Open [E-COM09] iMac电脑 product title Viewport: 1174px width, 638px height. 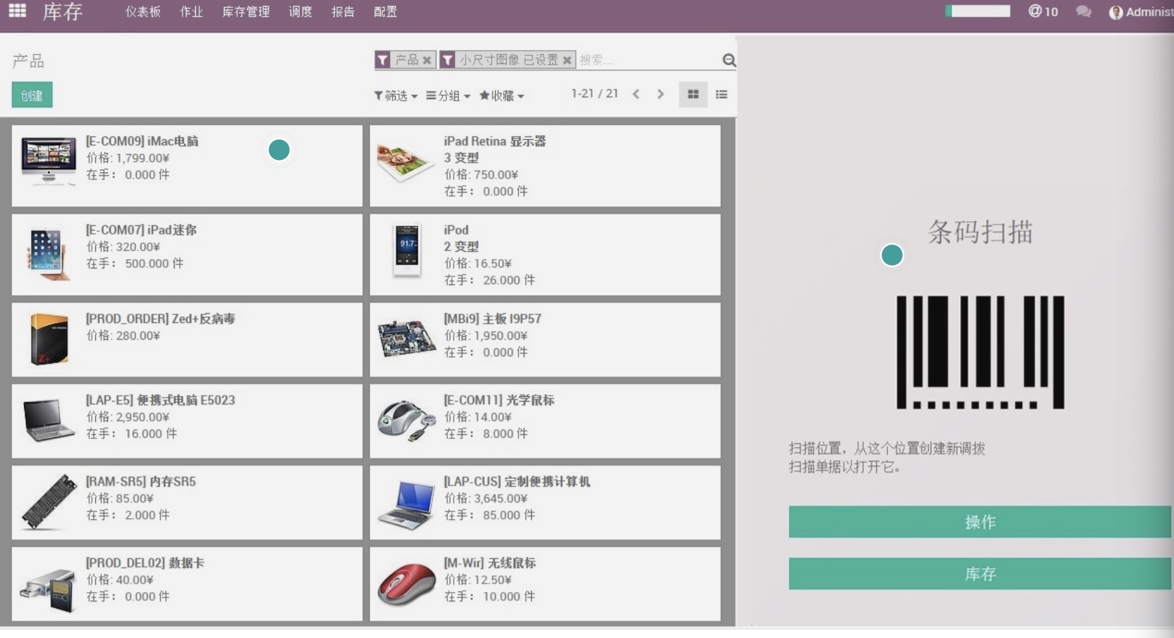coord(142,141)
